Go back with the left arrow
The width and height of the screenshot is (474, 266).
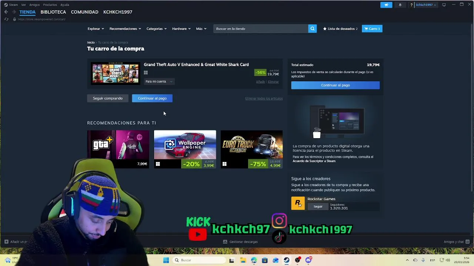pos(6,12)
